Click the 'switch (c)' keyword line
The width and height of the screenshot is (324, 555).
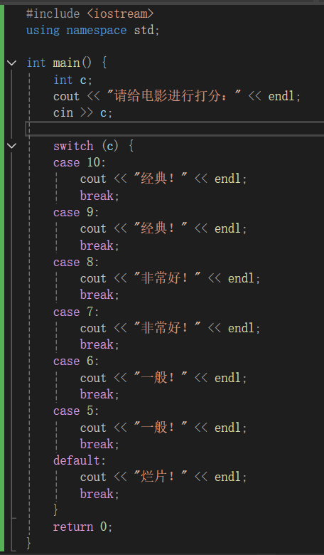coord(93,146)
